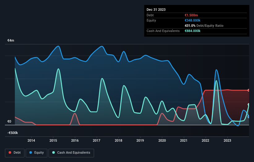This screenshot has height=162, width=254.
Task: Click the Equity label in tooltip
Action: click(151, 20)
